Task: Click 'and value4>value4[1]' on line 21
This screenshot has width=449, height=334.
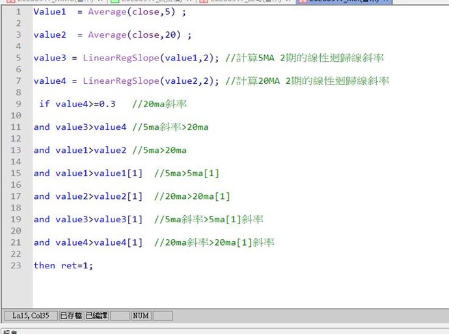Action: 88,242
